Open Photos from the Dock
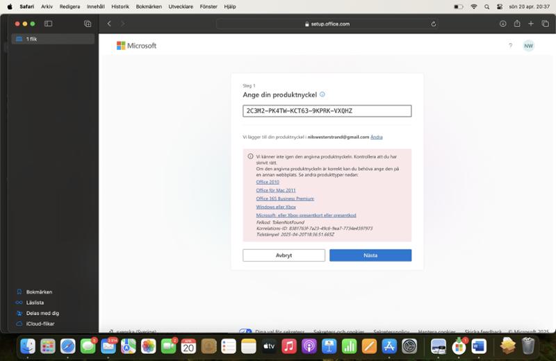The width and height of the screenshot is (556, 361). click(x=148, y=346)
